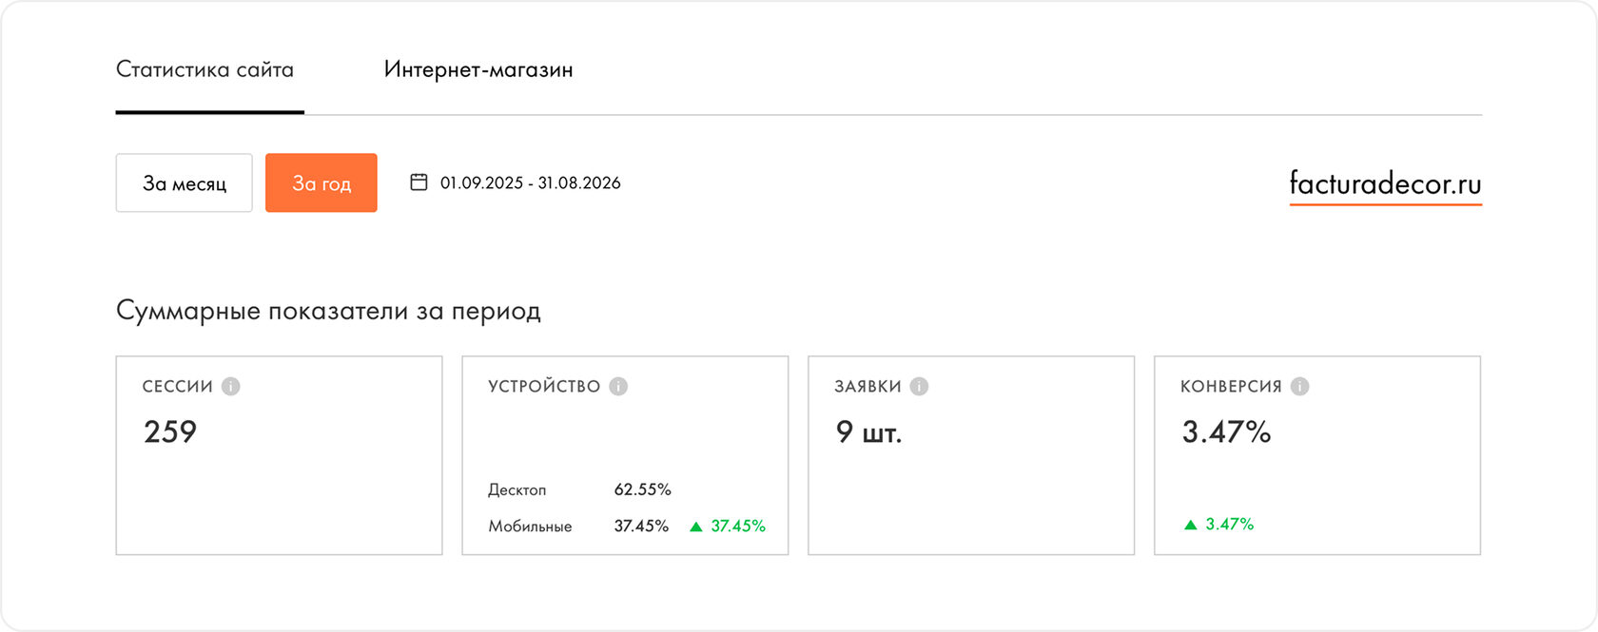Click the 3.47% conversion value
This screenshot has height=632, width=1598.
[1226, 431]
